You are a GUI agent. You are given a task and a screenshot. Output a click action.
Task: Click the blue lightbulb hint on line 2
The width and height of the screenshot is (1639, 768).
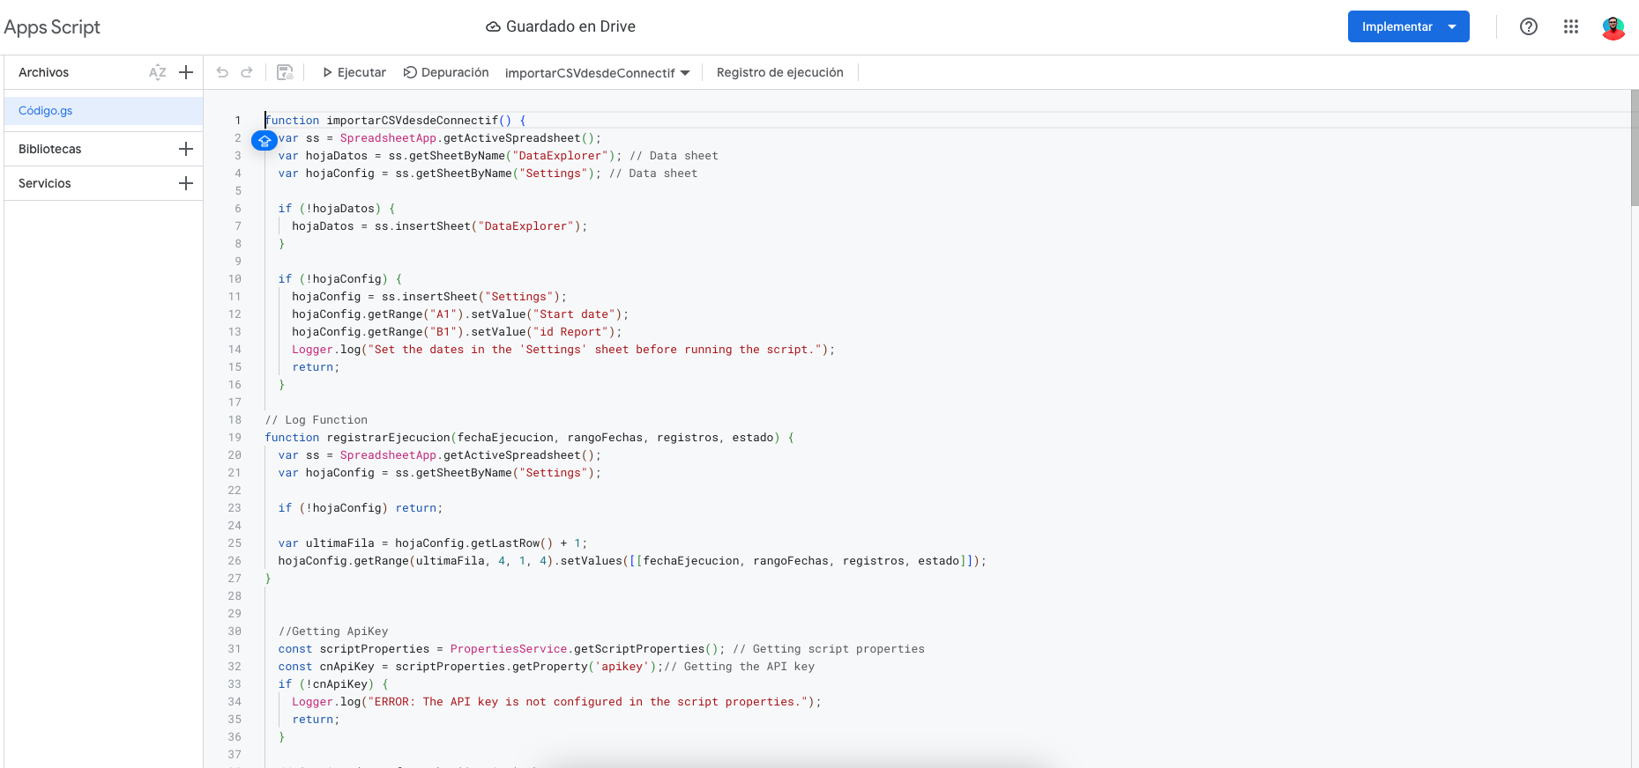pyautogui.click(x=264, y=140)
